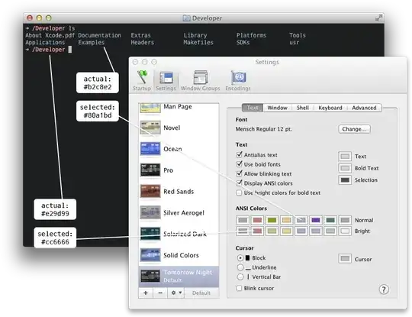Open Normal ANSI black color well
This screenshot has width=412, height=317.
coord(243,220)
